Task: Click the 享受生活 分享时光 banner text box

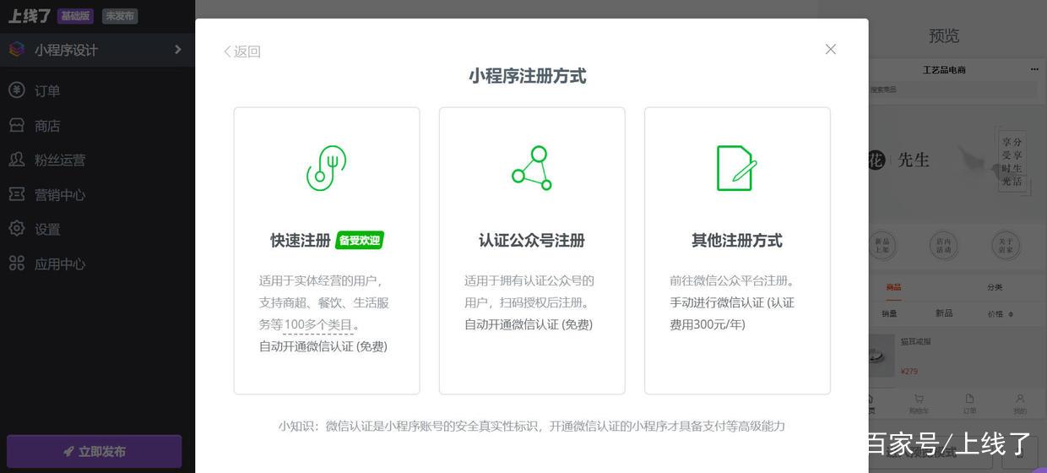Action: point(1012,161)
